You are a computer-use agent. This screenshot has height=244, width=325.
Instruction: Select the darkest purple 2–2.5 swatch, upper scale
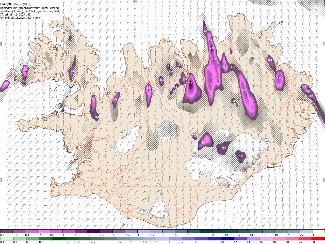[x=94, y=232]
